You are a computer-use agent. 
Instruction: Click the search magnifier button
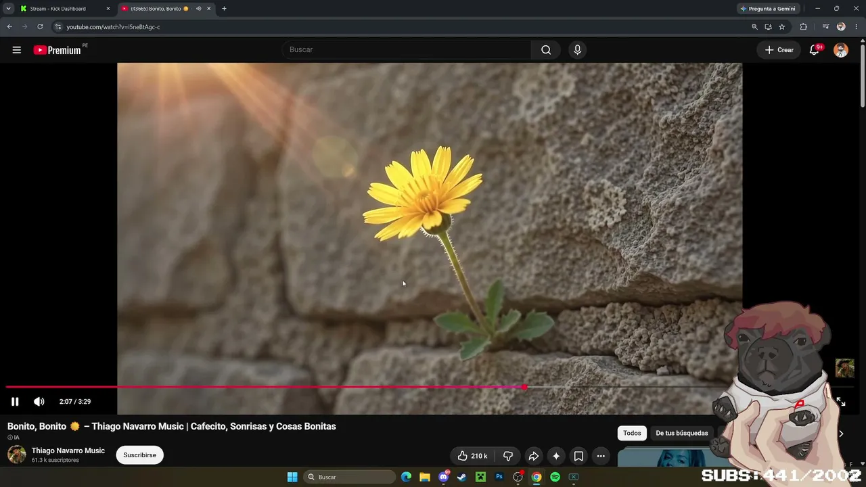point(546,49)
